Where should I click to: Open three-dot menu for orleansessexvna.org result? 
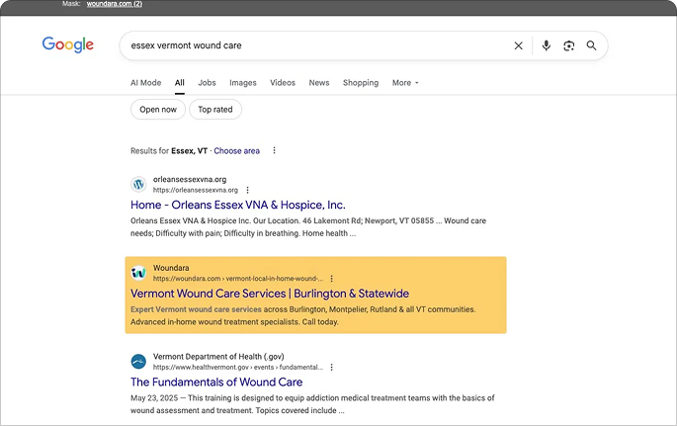point(247,190)
